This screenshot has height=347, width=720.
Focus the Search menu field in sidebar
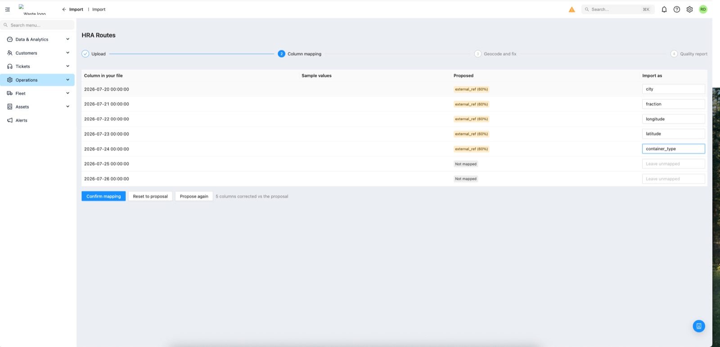(x=38, y=25)
